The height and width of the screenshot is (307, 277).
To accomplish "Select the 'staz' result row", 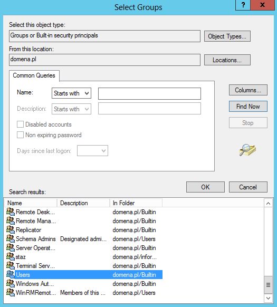I will (x=84, y=257).
